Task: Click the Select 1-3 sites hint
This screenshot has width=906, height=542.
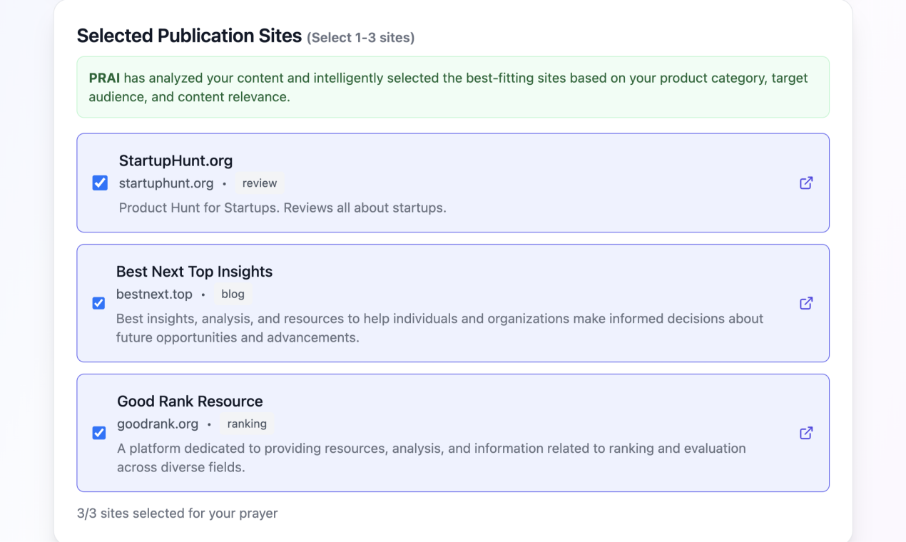Action: point(361,38)
